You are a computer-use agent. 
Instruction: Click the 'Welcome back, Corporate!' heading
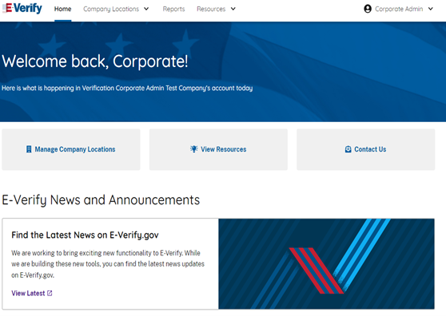95,61
